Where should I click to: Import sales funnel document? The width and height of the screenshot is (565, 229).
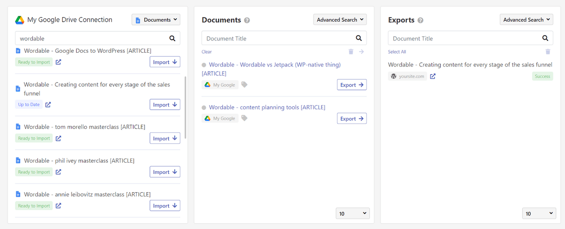click(165, 105)
